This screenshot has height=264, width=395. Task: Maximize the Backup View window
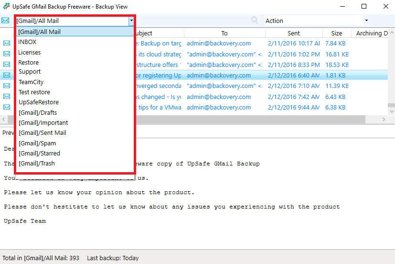pyautogui.click(x=364, y=6)
